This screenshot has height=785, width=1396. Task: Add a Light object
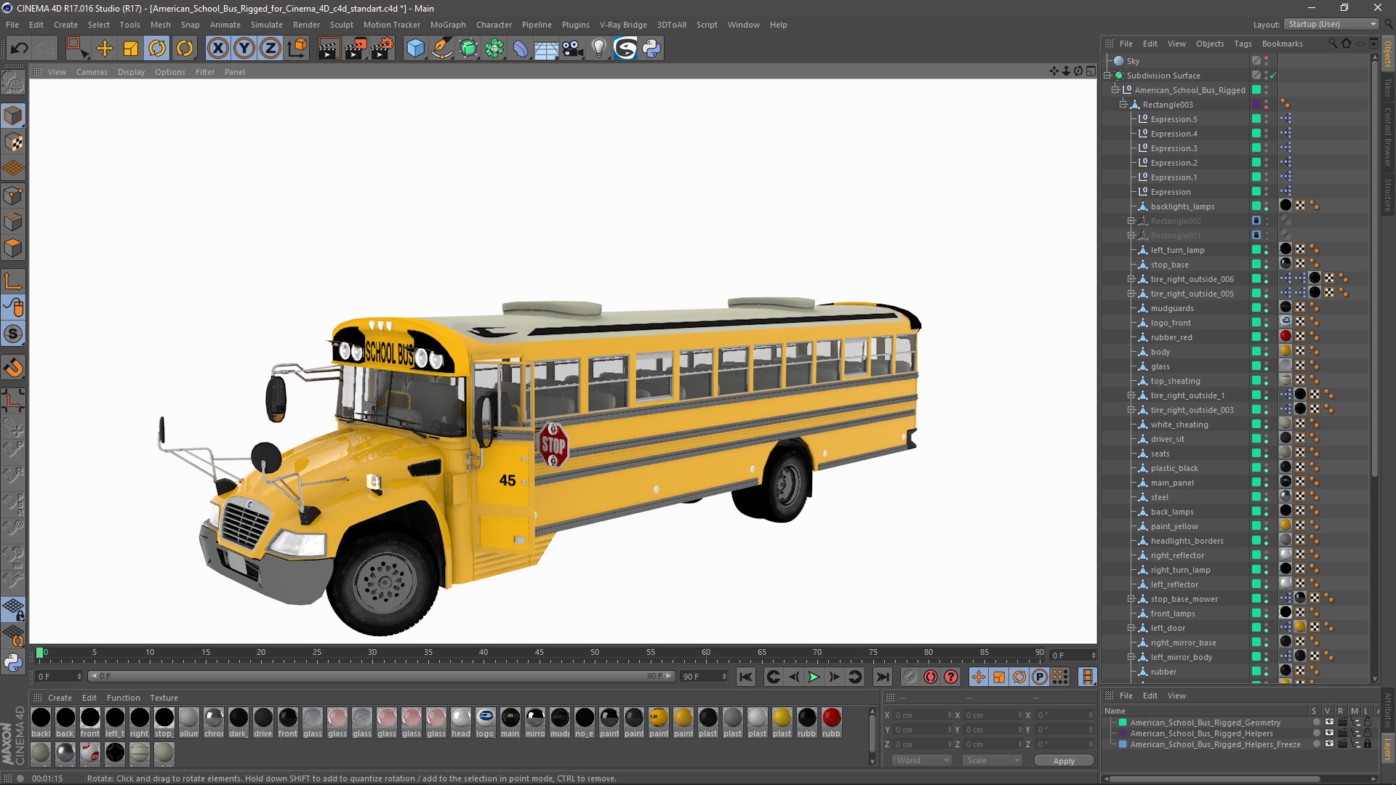tap(599, 49)
